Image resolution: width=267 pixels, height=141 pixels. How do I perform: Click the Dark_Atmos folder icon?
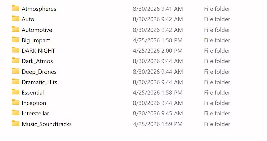click(15, 60)
